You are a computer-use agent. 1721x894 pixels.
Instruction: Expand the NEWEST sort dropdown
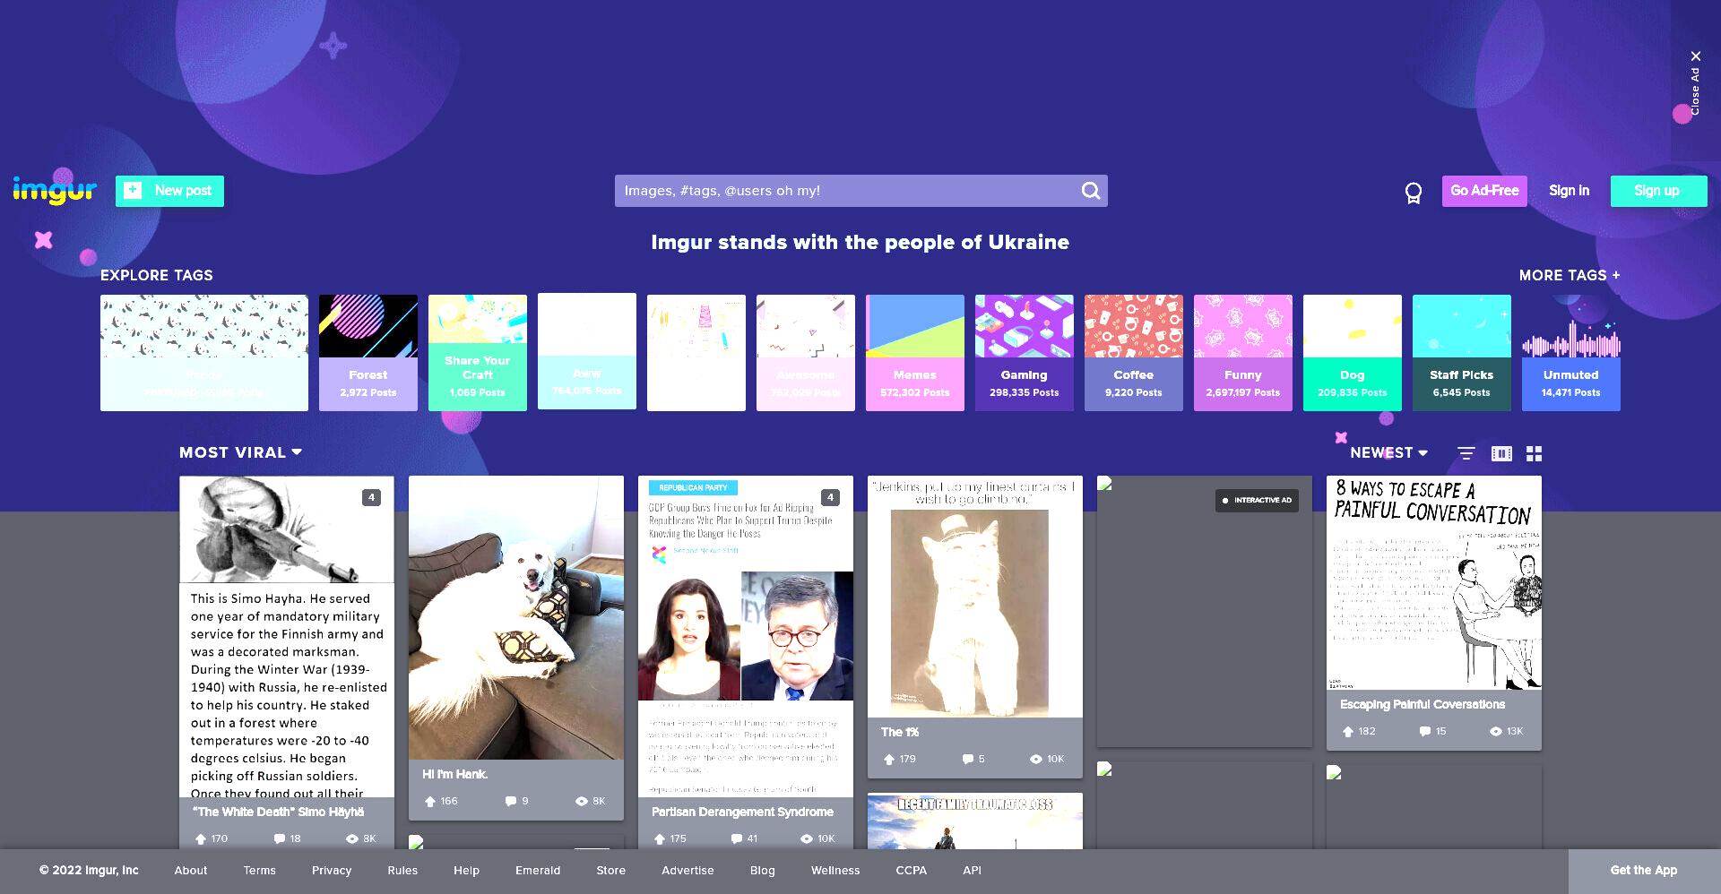click(x=1388, y=452)
